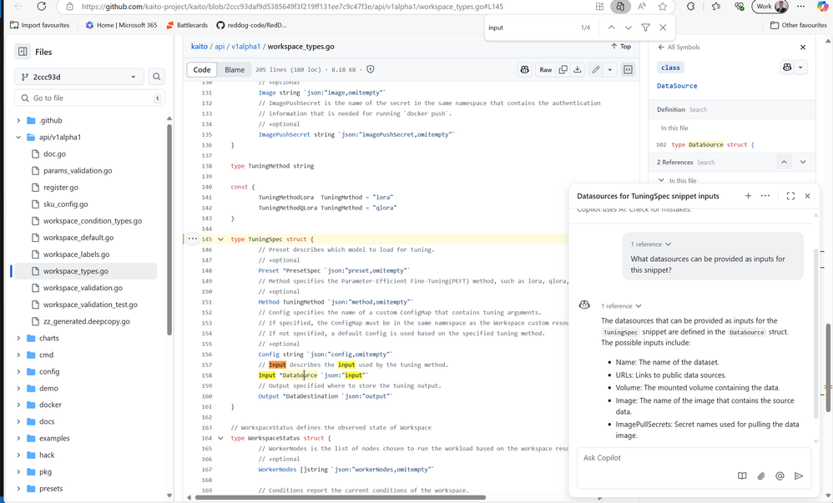Open the browser settings ellipsis menu
The height and width of the screenshot is (503, 833).
[800, 7]
